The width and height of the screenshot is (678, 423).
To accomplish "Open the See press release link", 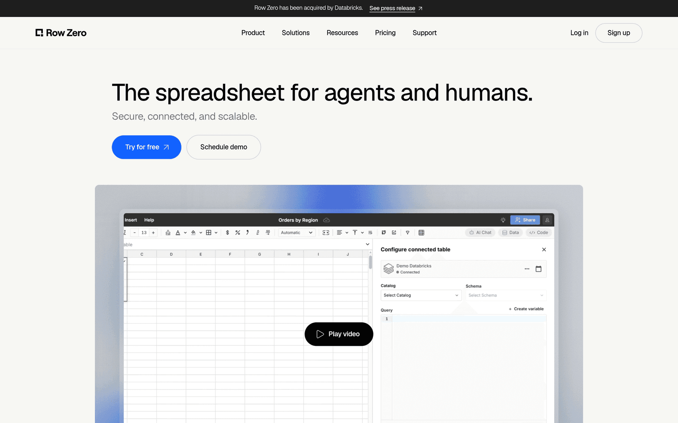I will tap(396, 8).
